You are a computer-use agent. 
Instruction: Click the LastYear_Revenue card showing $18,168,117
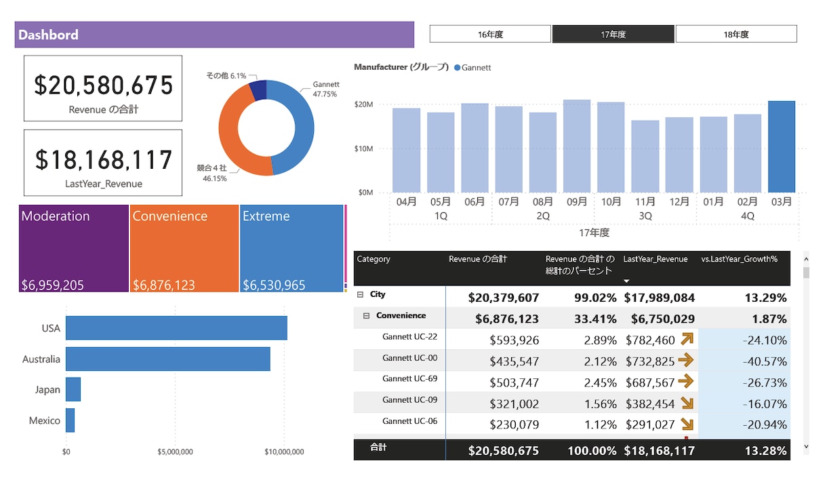[103, 163]
